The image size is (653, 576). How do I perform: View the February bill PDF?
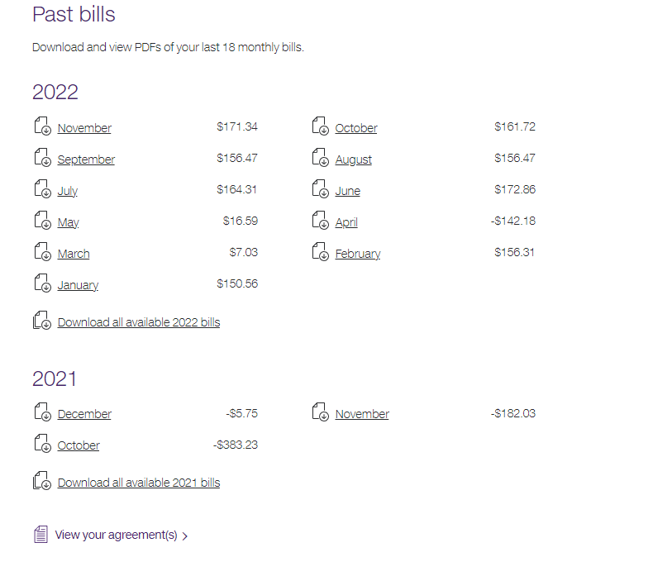pos(357,254)
